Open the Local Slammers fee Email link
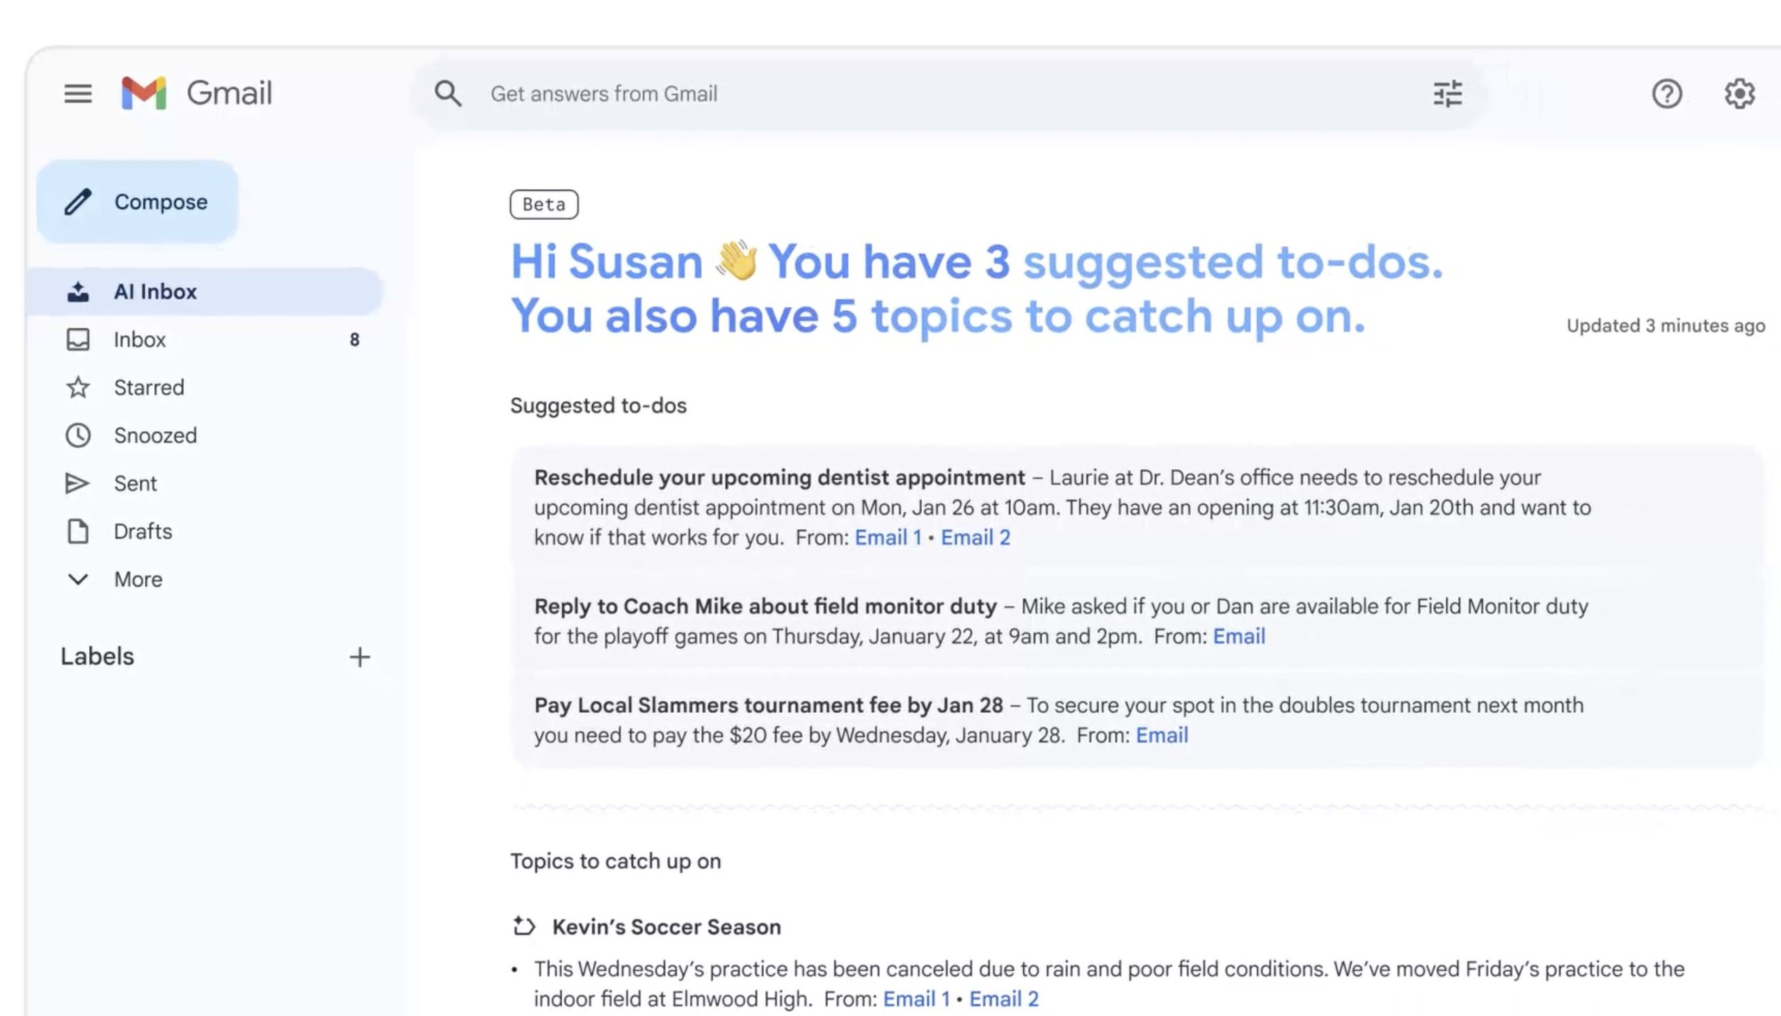1781x1016 pixels. (x=1161, y=736)
